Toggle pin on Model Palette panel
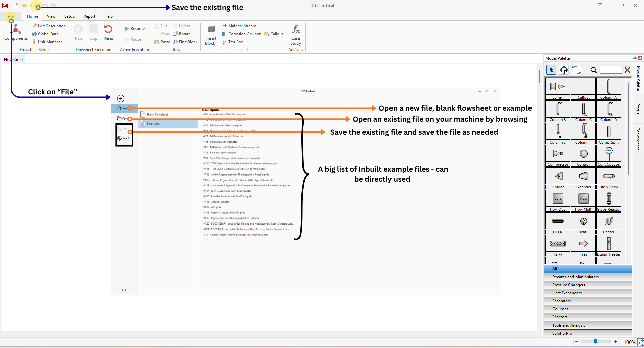The width and height of the screenshot is (644, 348). click(x=635, y=58)
